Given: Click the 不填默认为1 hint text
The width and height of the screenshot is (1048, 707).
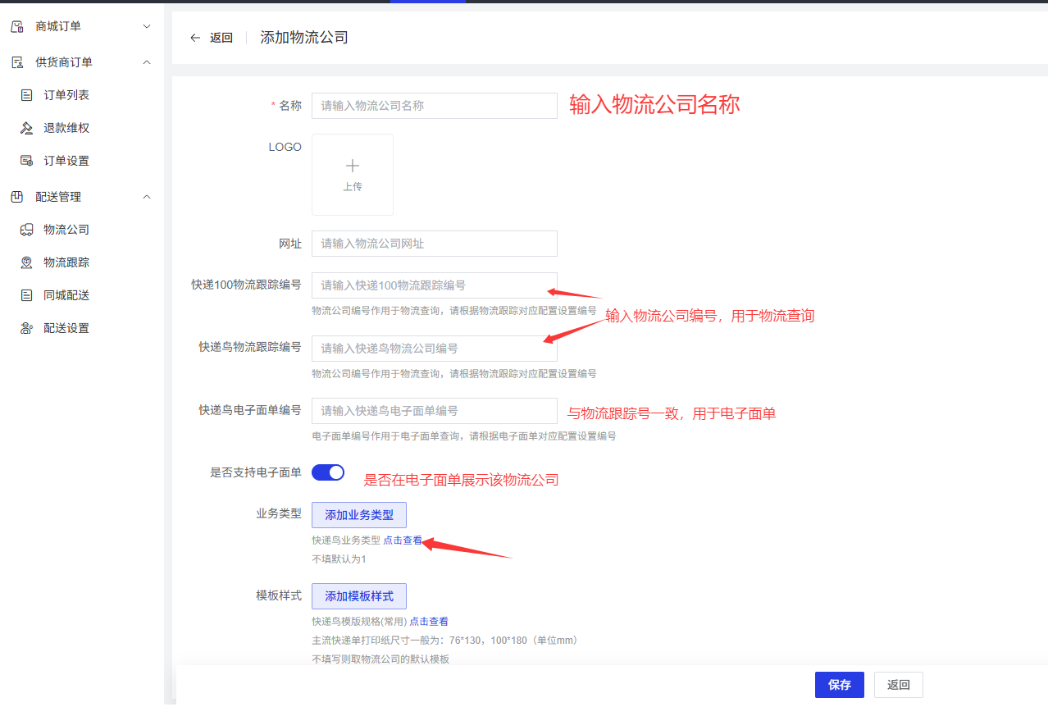Looking at the screenshot, I should [x=339, y=559].
